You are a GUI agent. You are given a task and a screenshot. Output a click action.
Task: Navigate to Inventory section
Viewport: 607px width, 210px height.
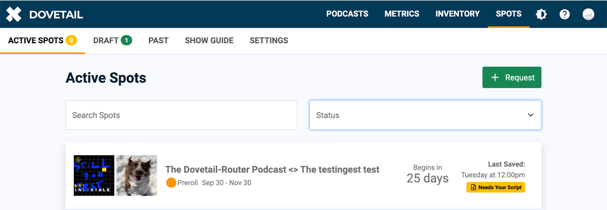[457, 14]
